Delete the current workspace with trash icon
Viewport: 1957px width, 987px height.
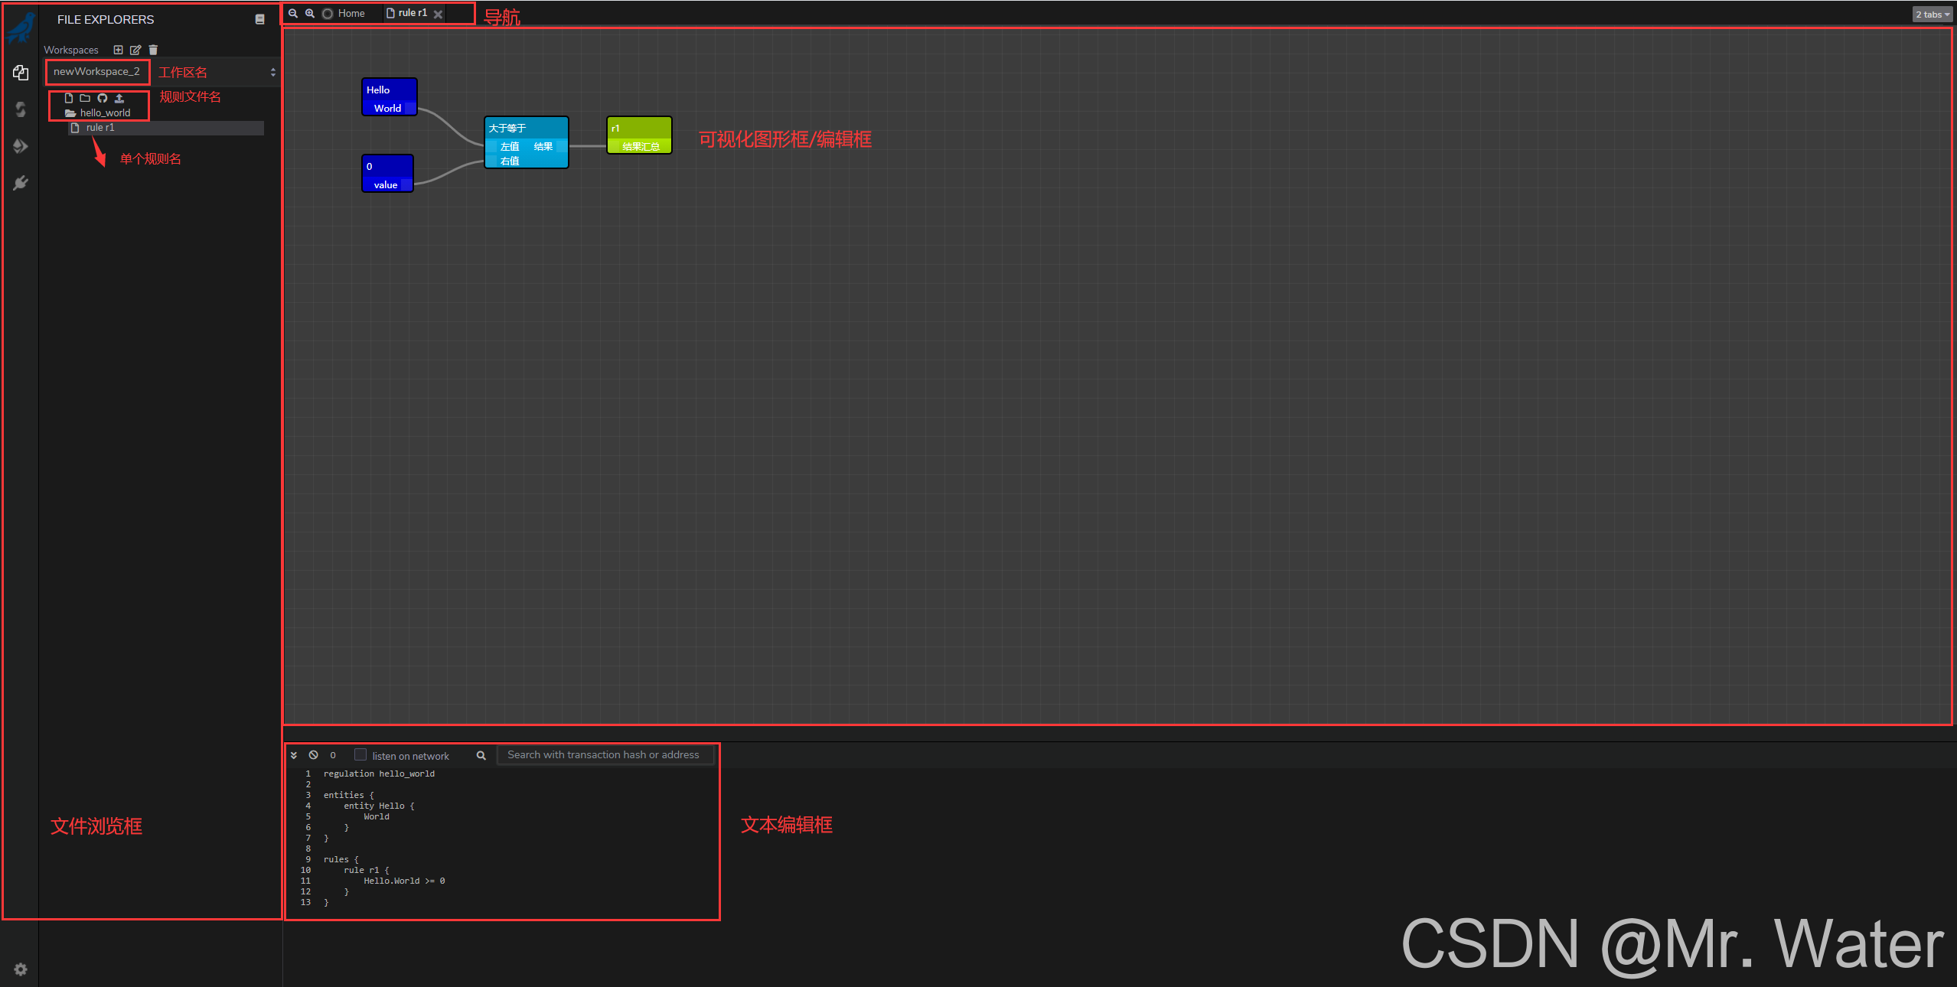click(153, 50)
